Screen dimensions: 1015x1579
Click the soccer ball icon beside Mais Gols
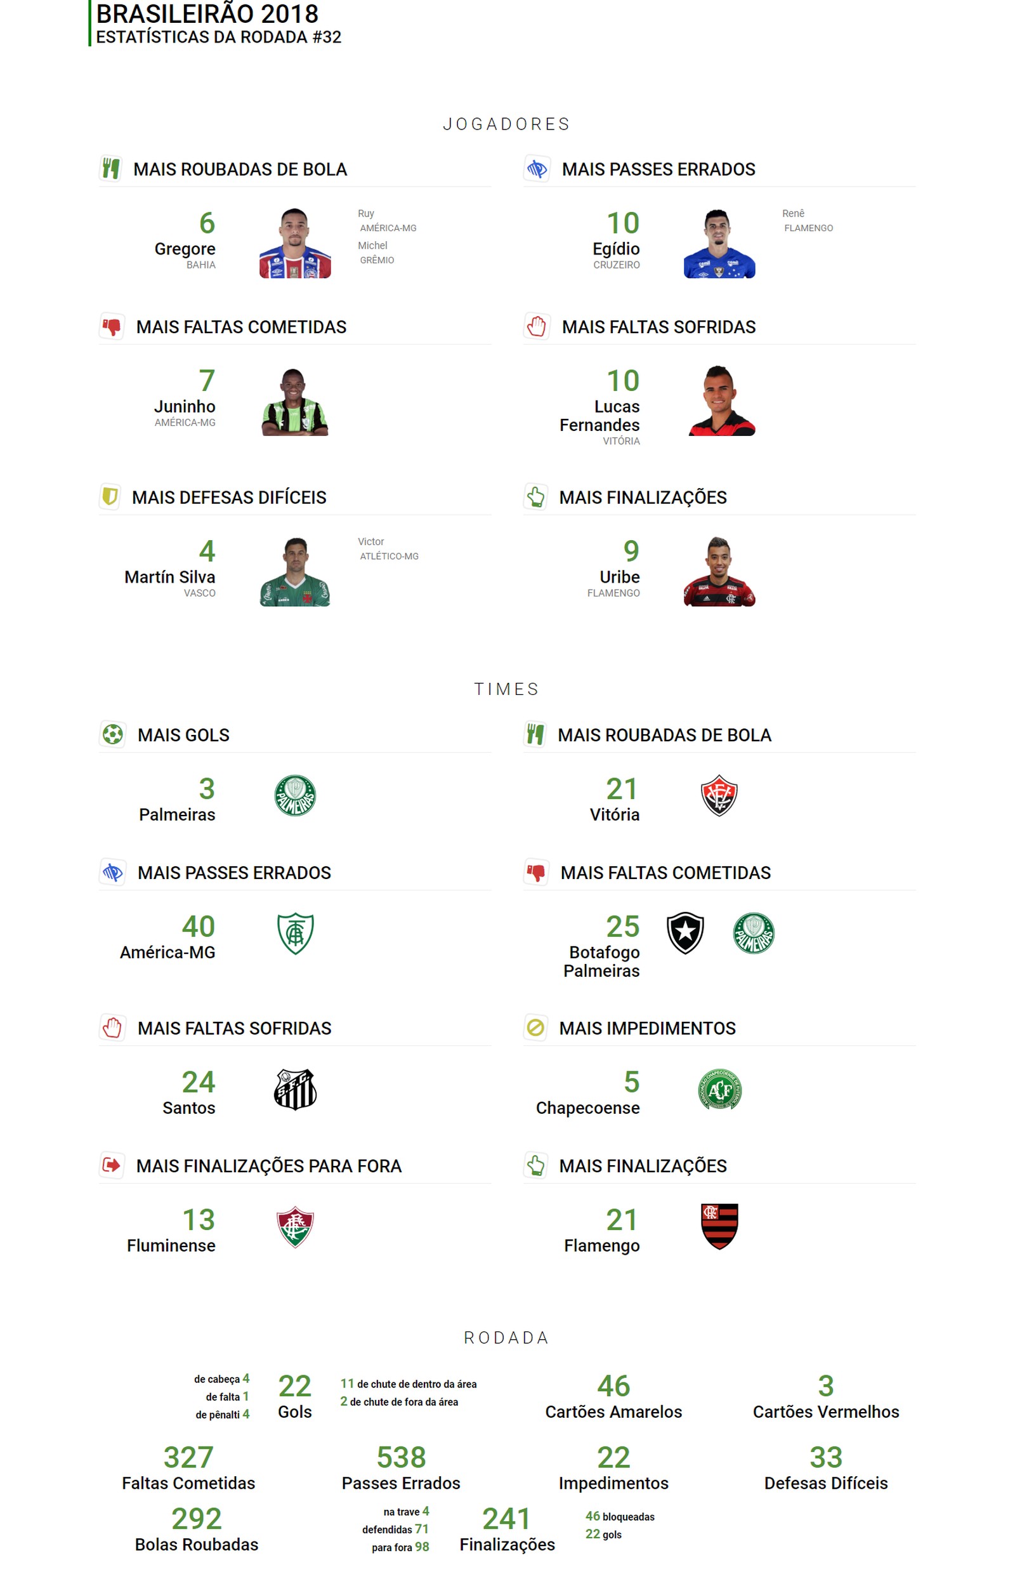click(113, 734)
